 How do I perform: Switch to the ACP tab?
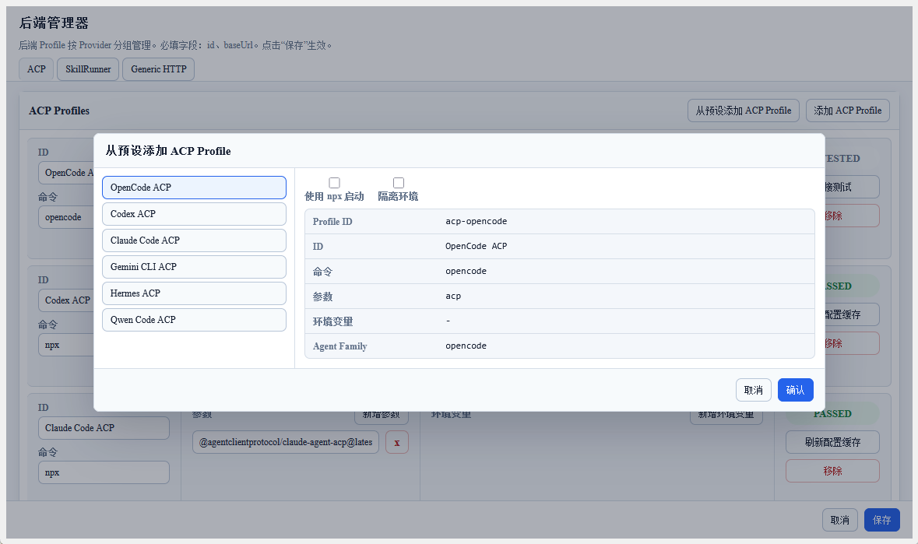(37, 69)
